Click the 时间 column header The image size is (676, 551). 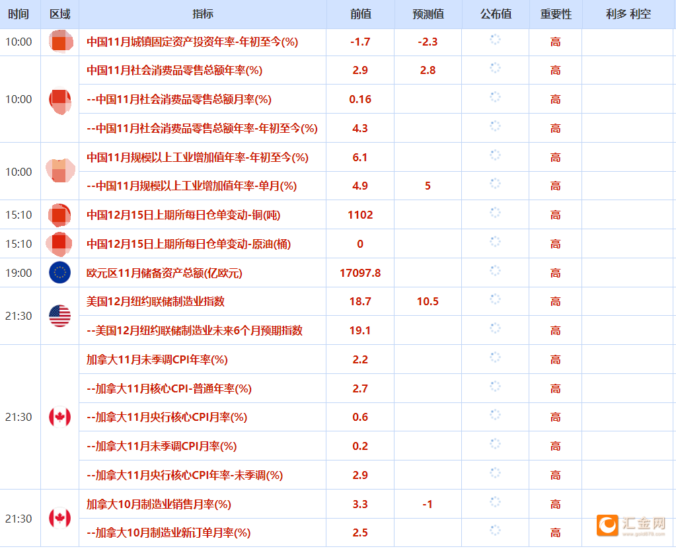coord(19,14)
